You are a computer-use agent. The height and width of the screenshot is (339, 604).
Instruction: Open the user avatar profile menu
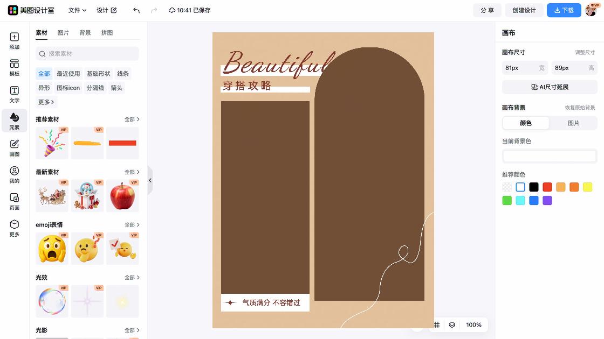591,10
